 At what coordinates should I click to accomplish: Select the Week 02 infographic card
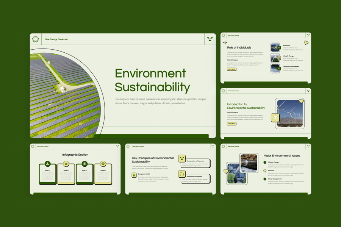click(66, 174)
